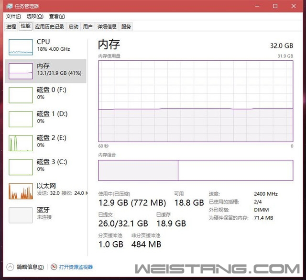Click the CPU mini graph thumbnail

click(21, 47)
